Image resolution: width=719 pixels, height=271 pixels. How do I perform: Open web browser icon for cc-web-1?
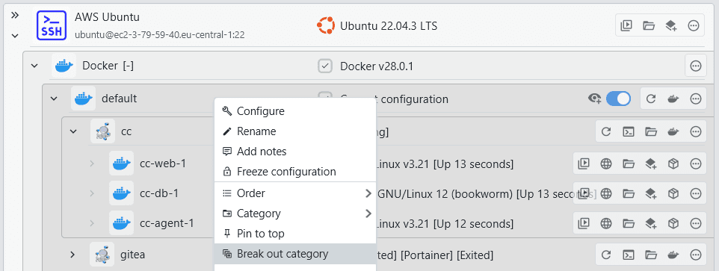[606, 163]
